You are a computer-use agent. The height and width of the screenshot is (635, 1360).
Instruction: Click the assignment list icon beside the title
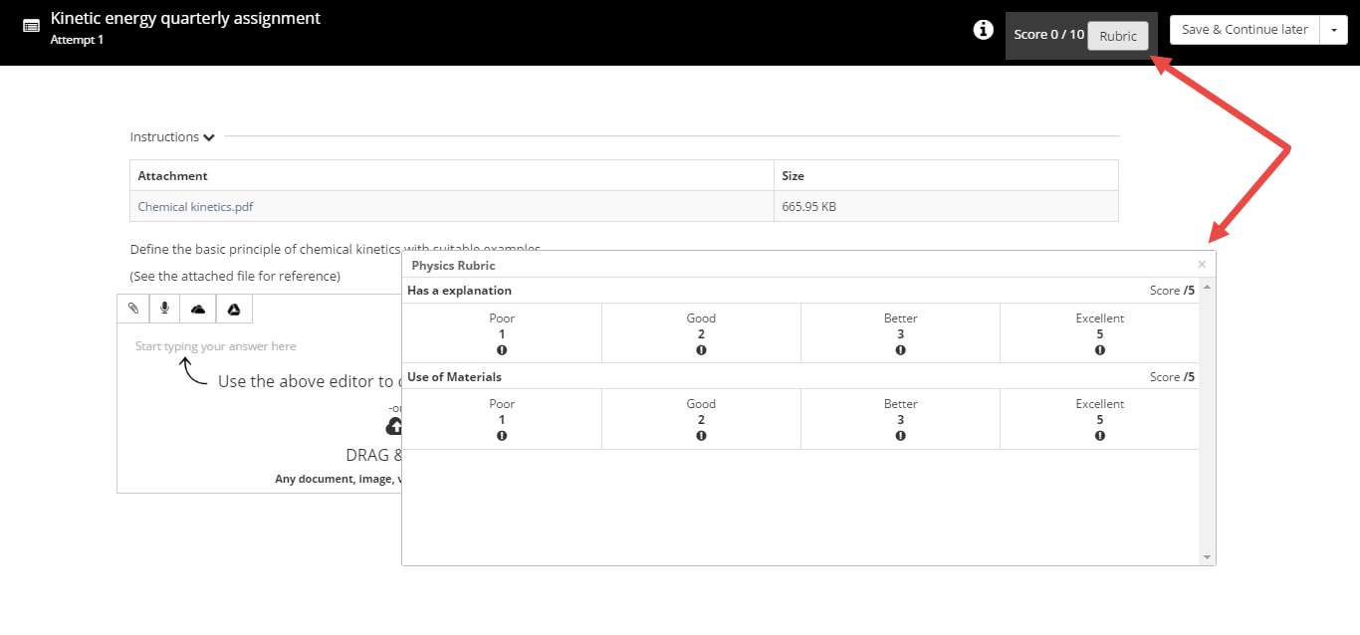32,27
